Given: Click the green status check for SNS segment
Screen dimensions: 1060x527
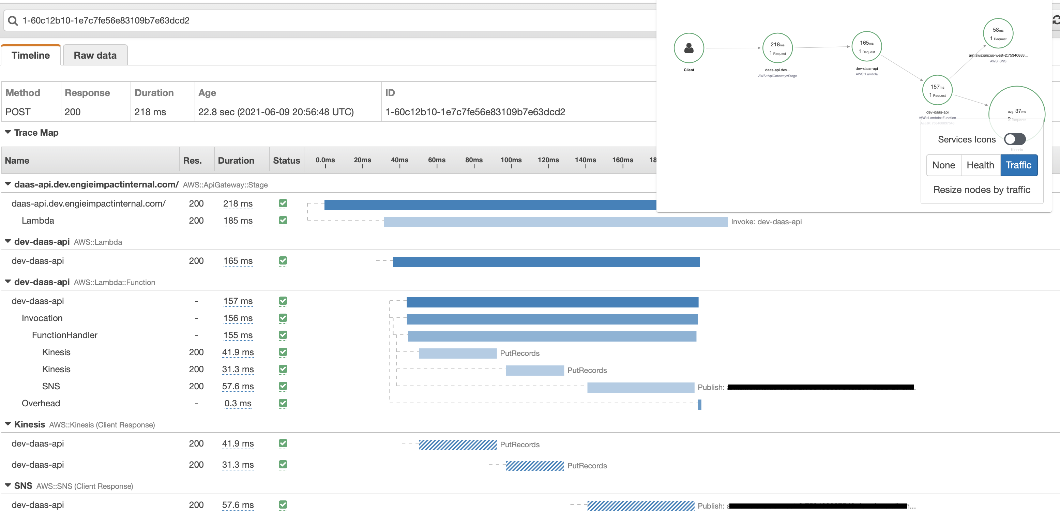Looking at the screenshot, I should 283,386.
